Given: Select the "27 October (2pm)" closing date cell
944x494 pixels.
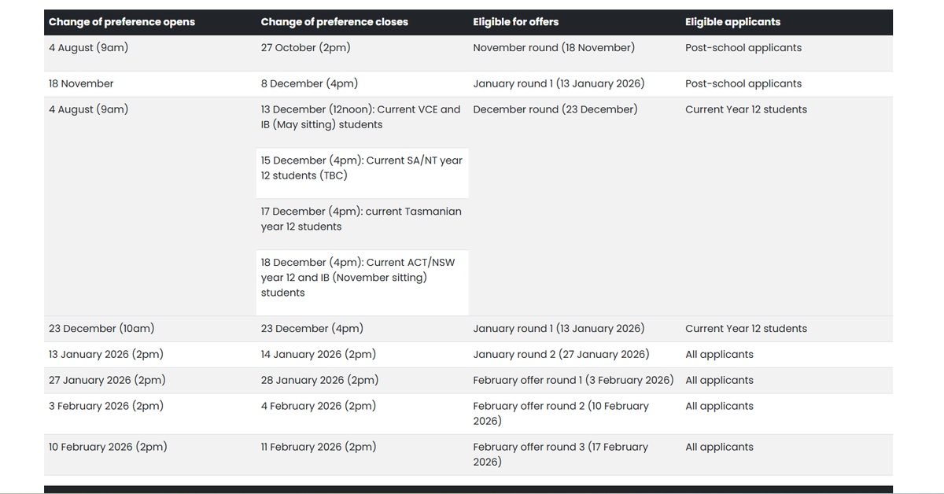Looking at the screenshot, I should 305,48.
